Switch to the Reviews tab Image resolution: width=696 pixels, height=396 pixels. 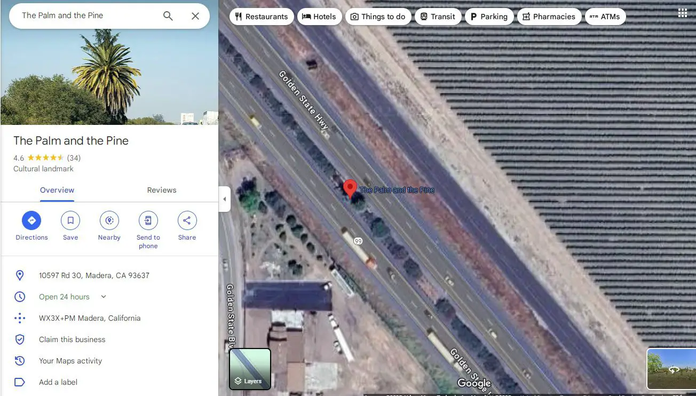[162, 190]
